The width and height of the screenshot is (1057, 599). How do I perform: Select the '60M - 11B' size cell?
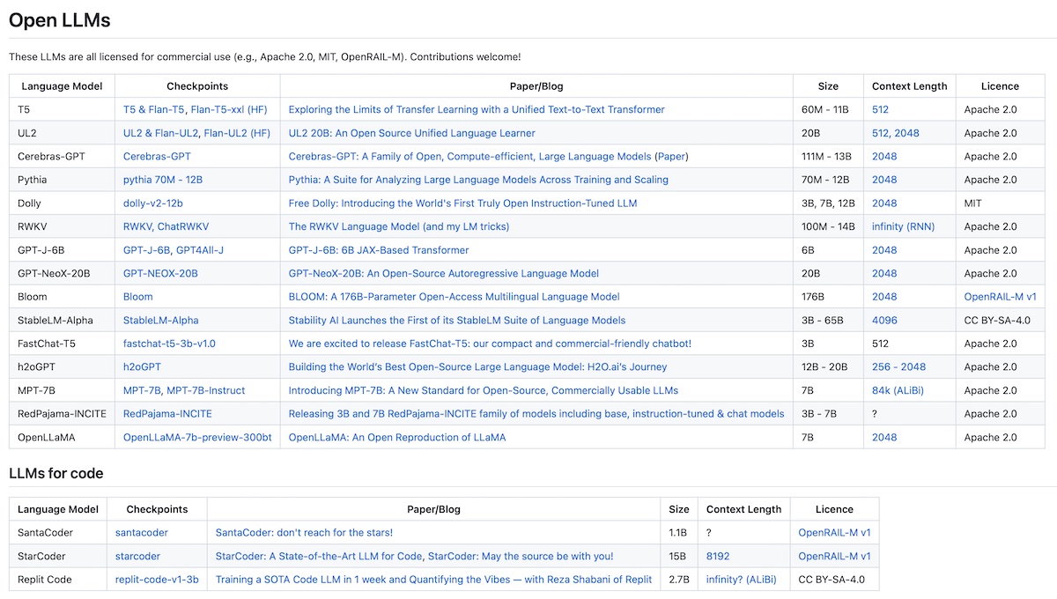point(828,110)
